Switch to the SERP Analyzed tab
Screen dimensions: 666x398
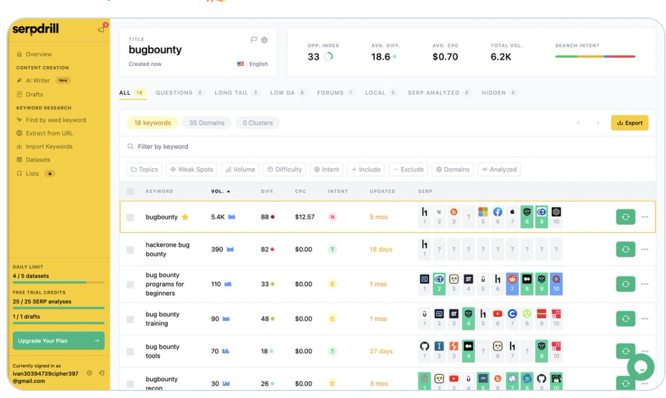pyautogui.click(x=439, y=93)
